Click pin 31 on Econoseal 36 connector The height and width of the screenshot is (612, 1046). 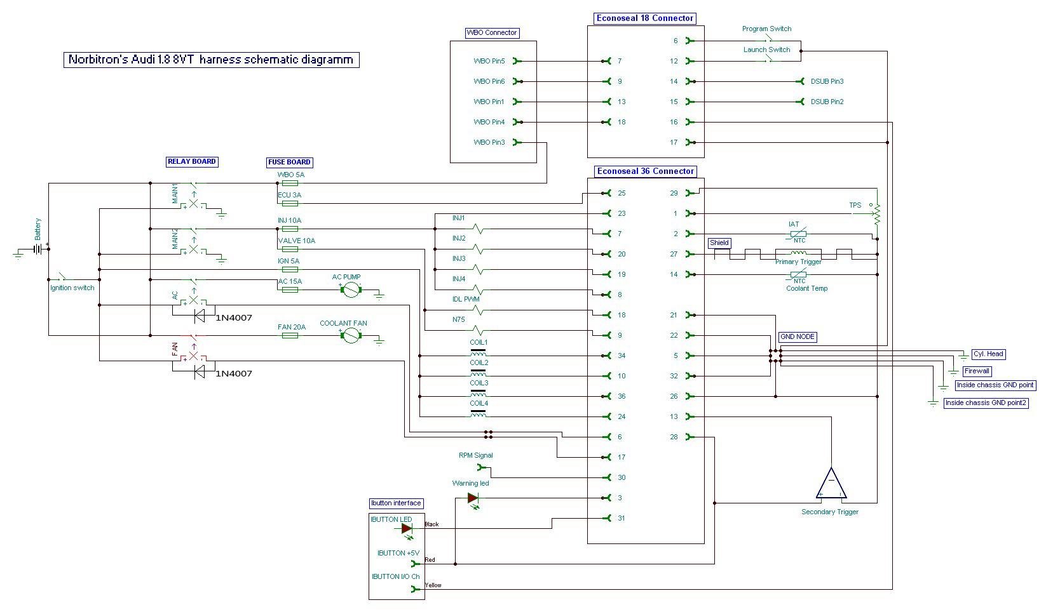tap(621, 518)
